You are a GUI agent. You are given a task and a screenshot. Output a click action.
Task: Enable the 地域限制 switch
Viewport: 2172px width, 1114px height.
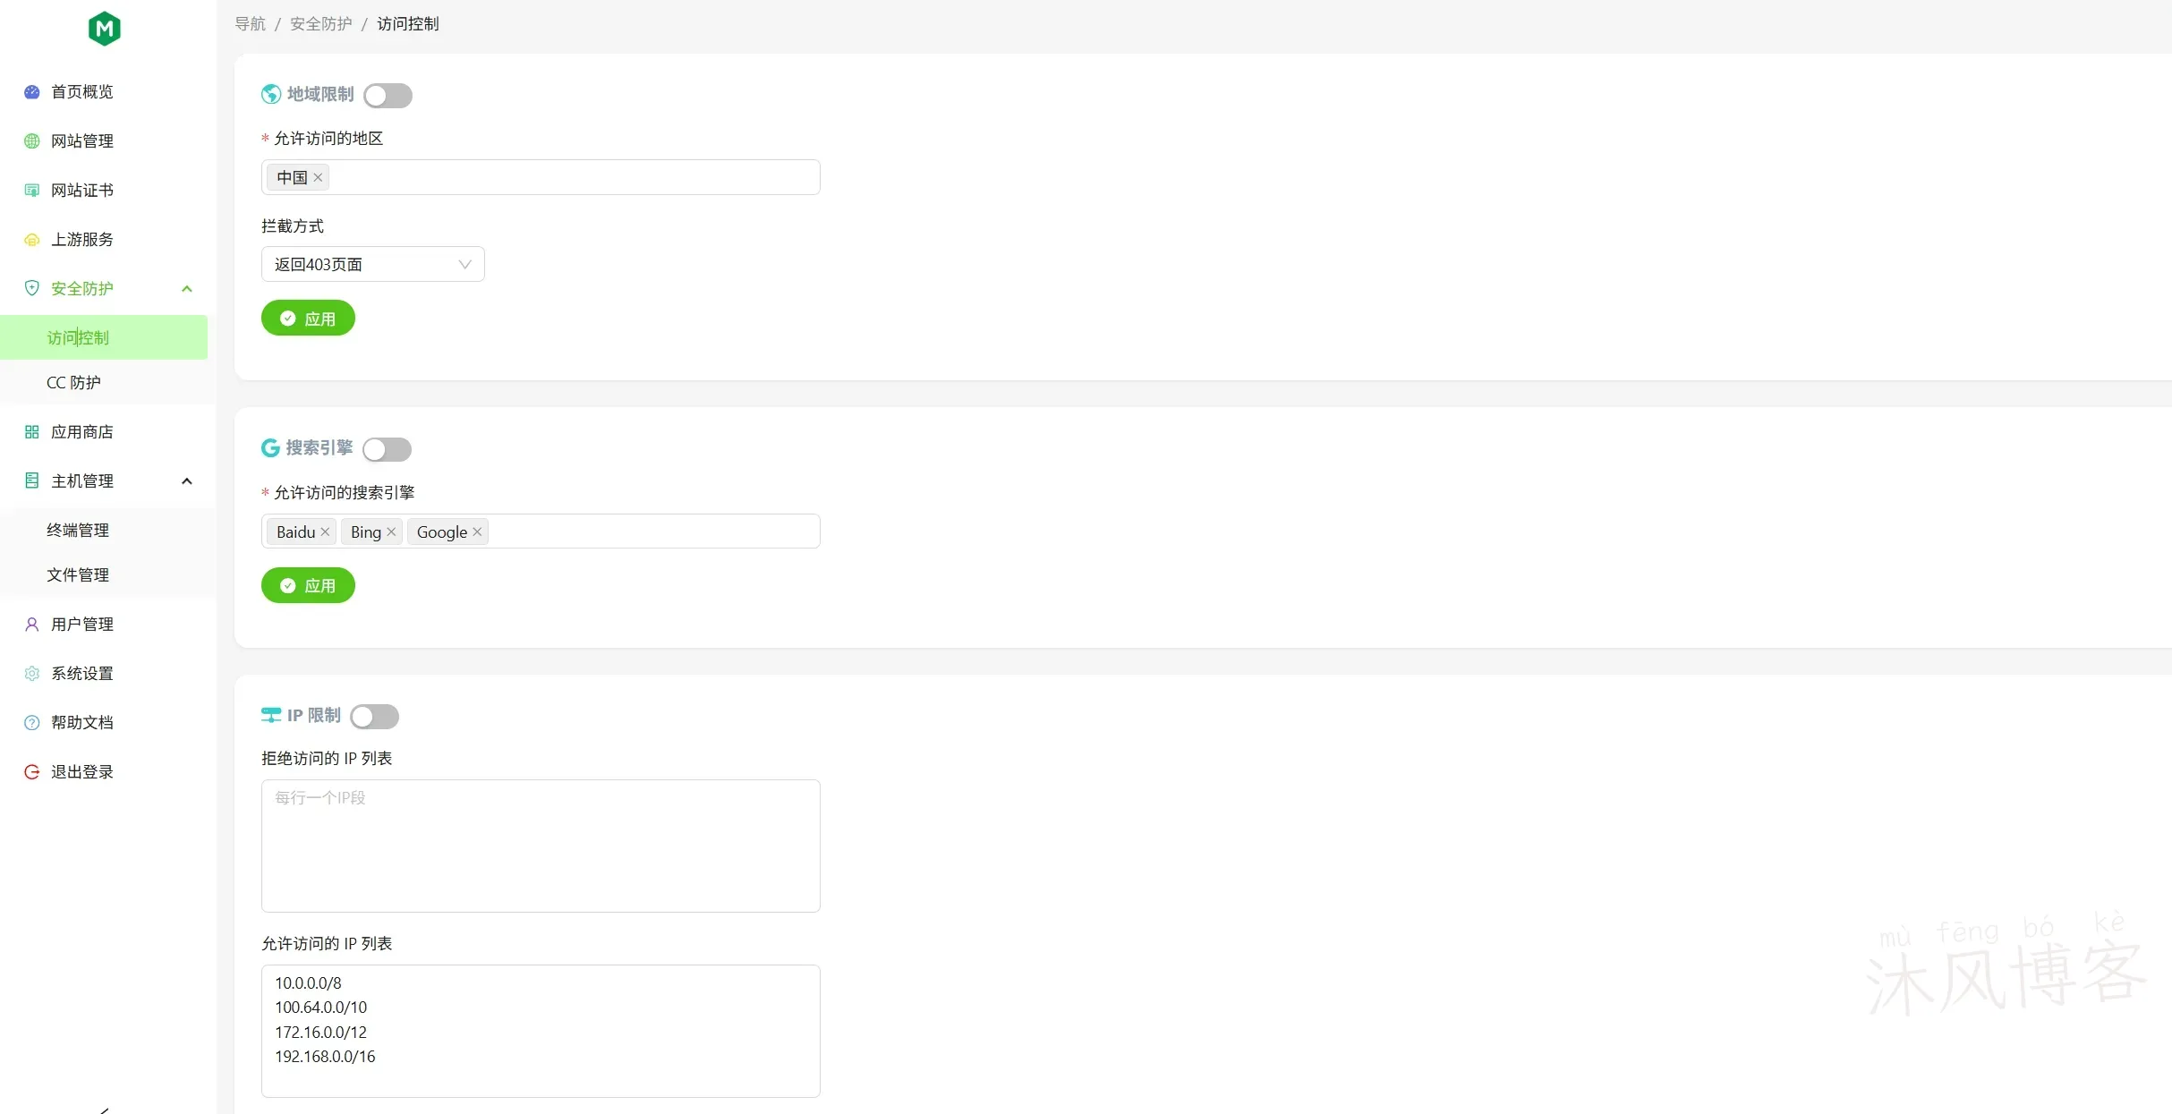(x=388, y=95)
